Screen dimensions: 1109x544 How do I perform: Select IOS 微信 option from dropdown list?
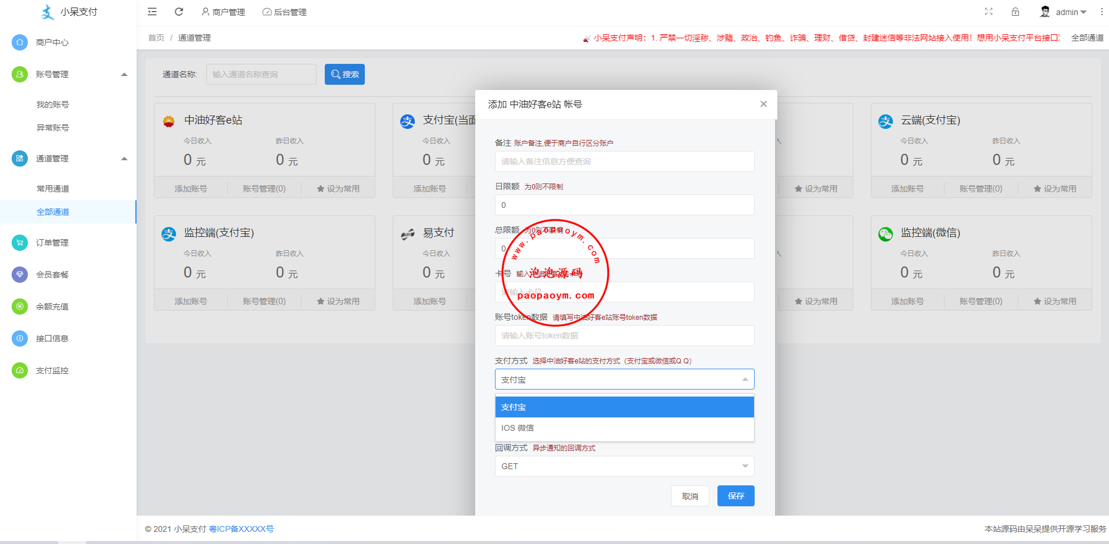[624, 428]
